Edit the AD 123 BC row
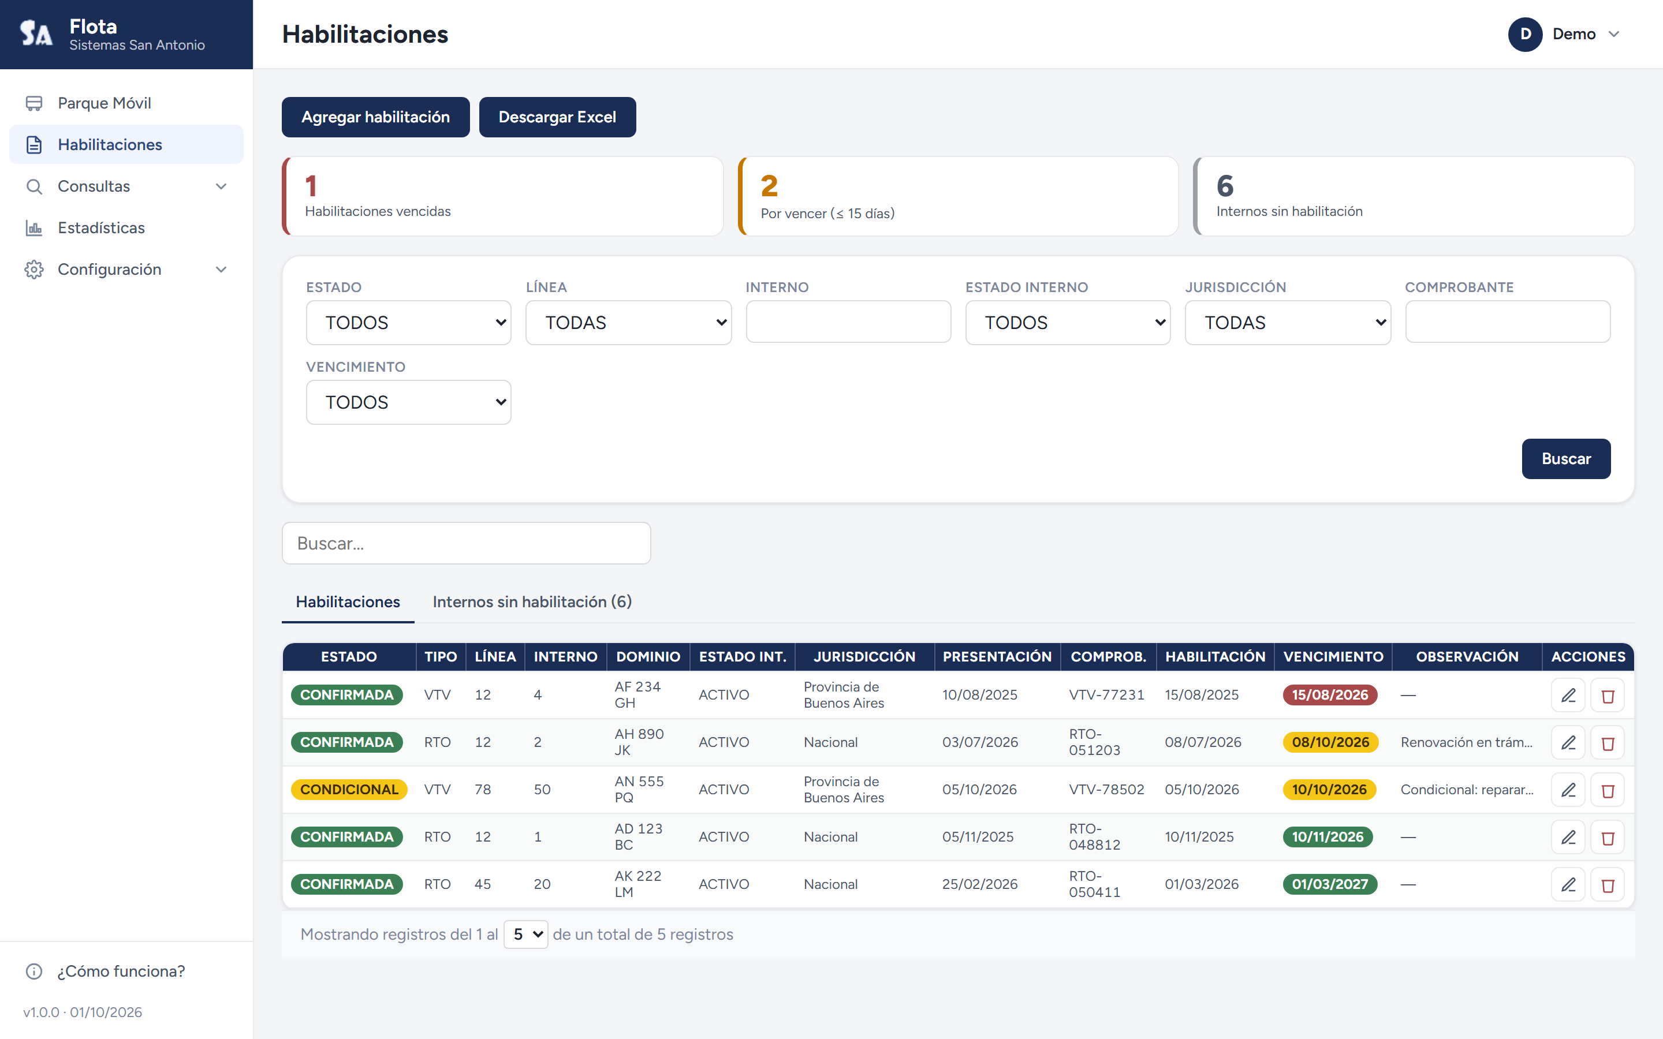 (x=1568, y=838)
